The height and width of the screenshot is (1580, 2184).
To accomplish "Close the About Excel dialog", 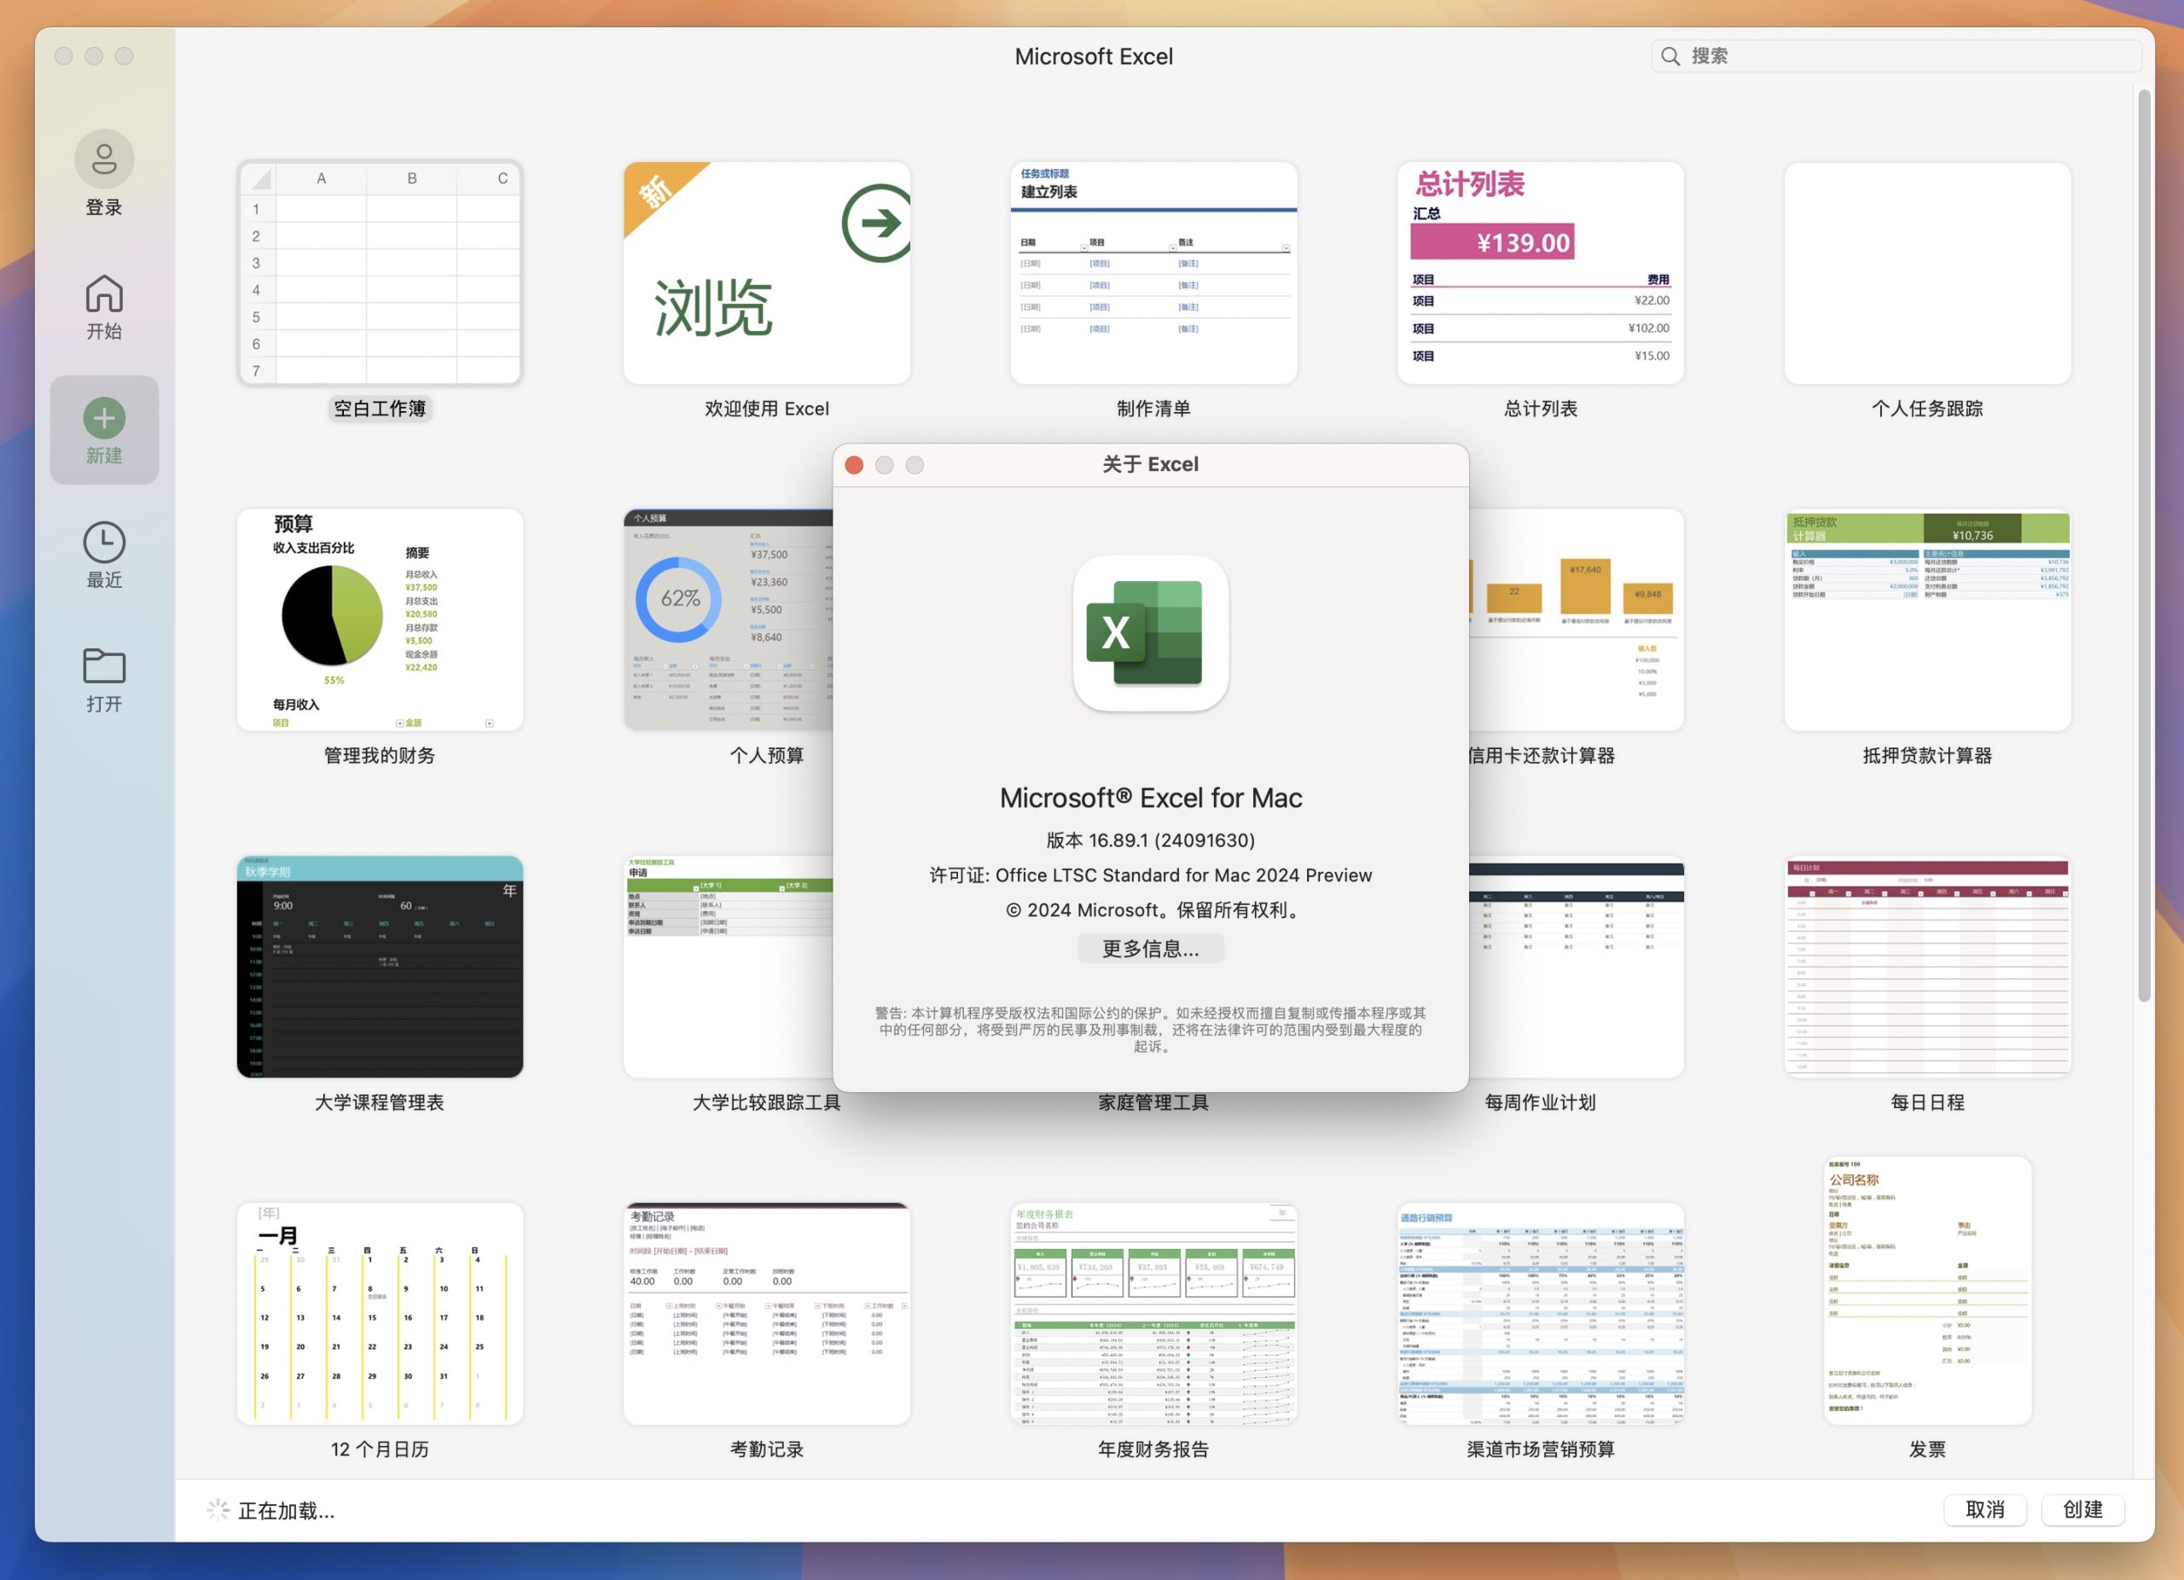I will (854, 465).
